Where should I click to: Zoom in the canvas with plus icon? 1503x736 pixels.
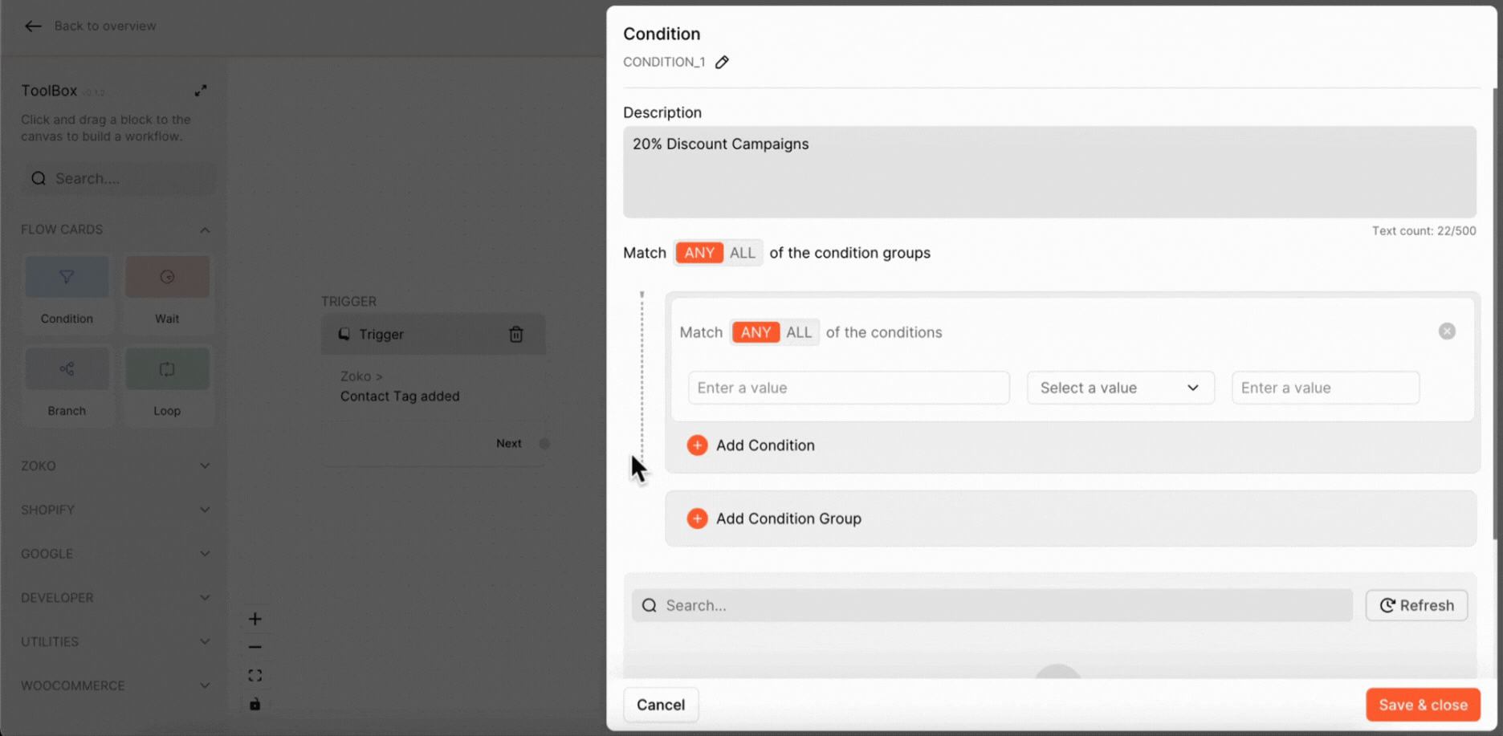pos(255,619)
